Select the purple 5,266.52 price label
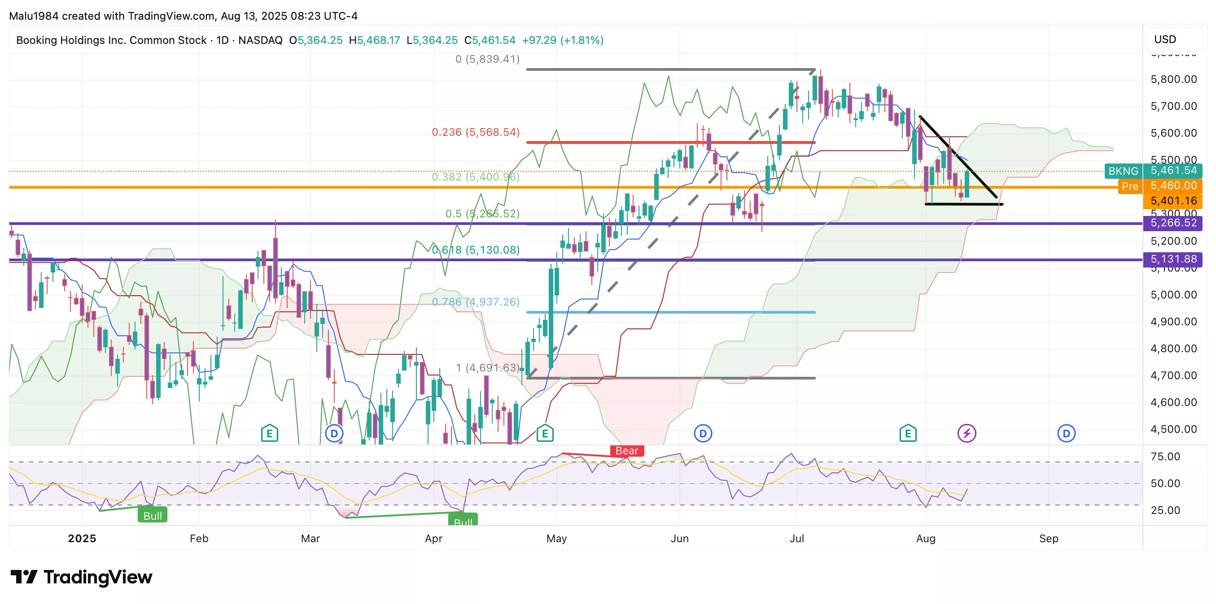 tap(1172, 223)
